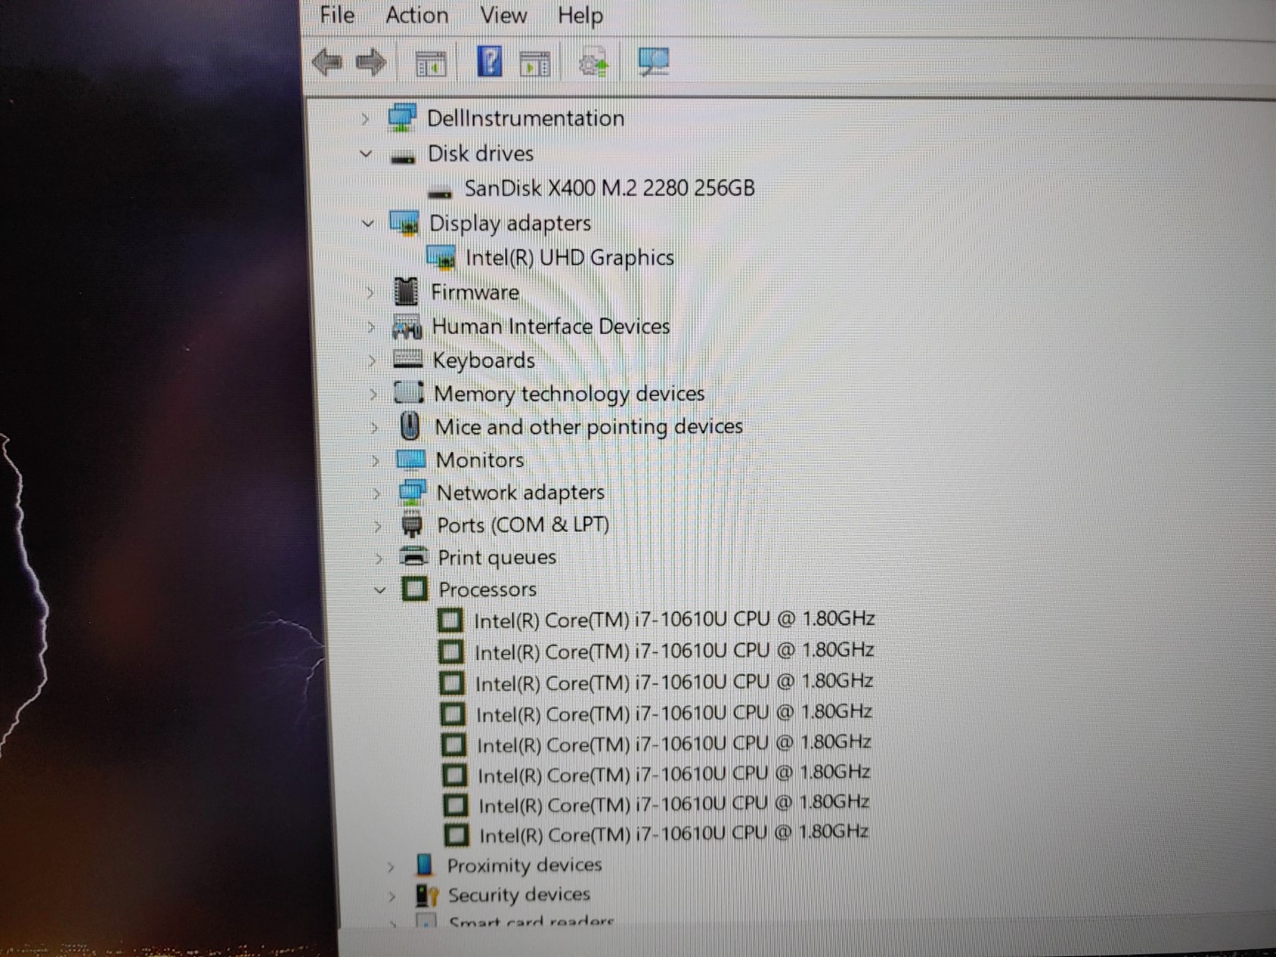Screen dimensions: 1276x957
Task: Click the Scan for hardware changes monitor icon
Action: (x=654, y=62)
